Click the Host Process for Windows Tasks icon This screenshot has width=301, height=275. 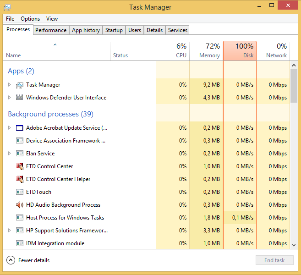(20, 218)
